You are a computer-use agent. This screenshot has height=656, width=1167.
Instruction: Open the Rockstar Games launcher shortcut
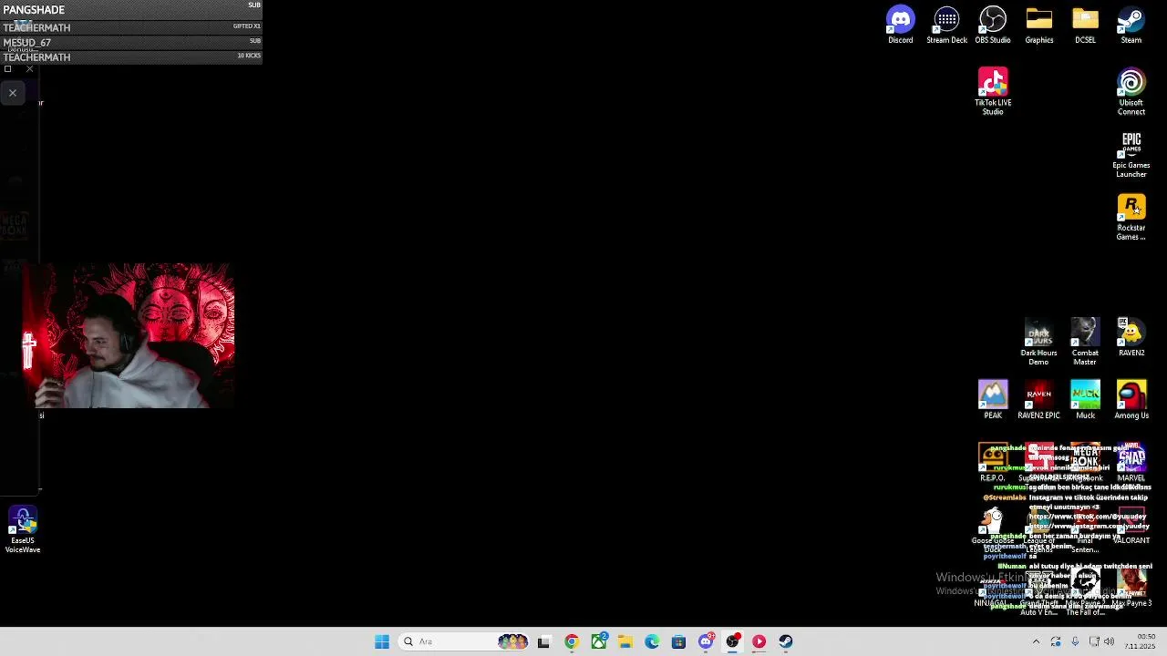pos(1131,217)
